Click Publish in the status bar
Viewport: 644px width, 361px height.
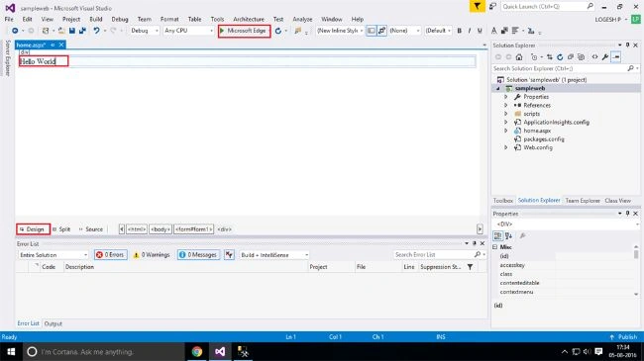click(624, 337)
